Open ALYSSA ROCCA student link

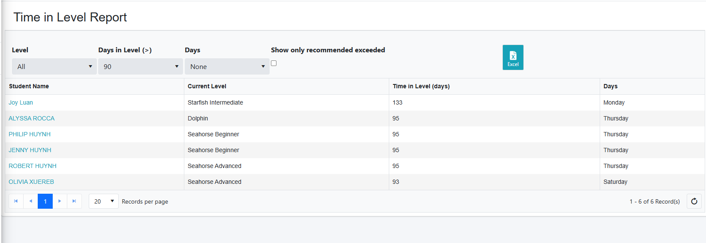click(32, 119)
